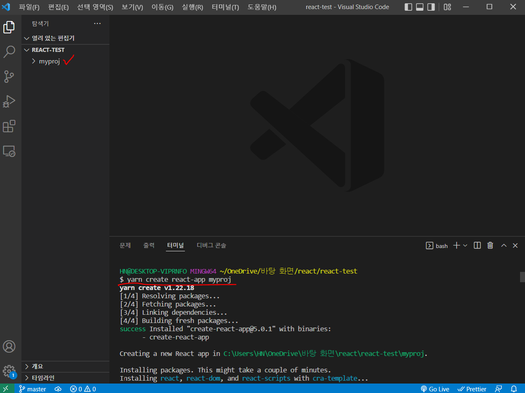
Task: Open the feedback icon in status bar
Action: click(x=499, y=388)
